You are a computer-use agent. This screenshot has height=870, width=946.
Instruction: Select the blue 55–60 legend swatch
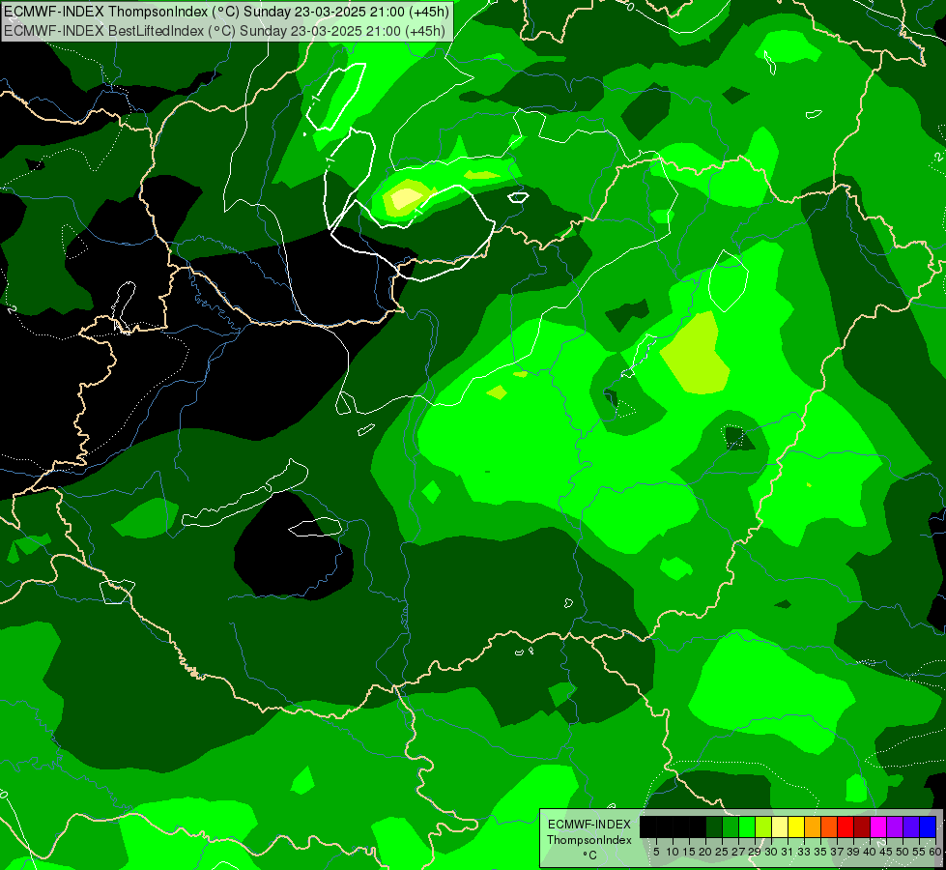point(928,826)
